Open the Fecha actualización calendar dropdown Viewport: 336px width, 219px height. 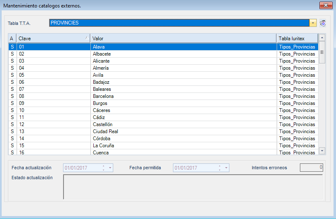pos(110,168)
